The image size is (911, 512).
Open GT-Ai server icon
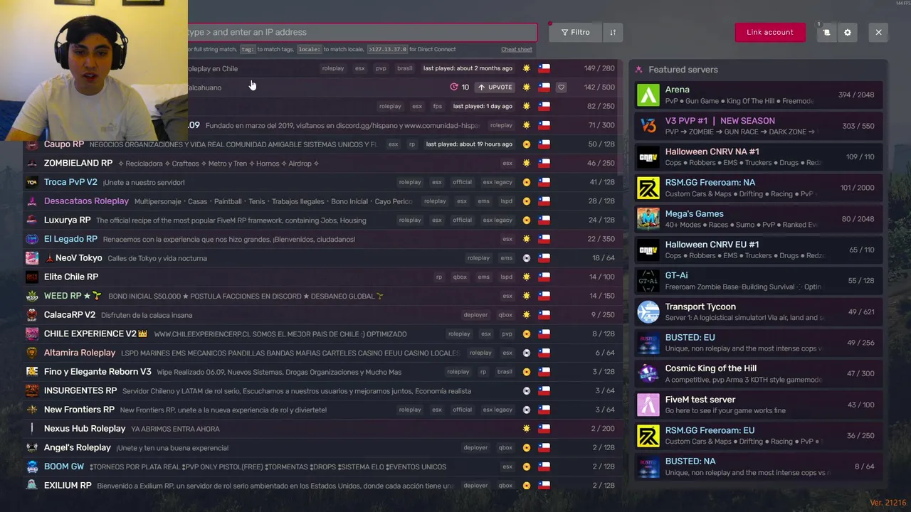click(x=648, y=280)
